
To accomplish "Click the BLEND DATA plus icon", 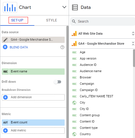I will pos(5,47).
